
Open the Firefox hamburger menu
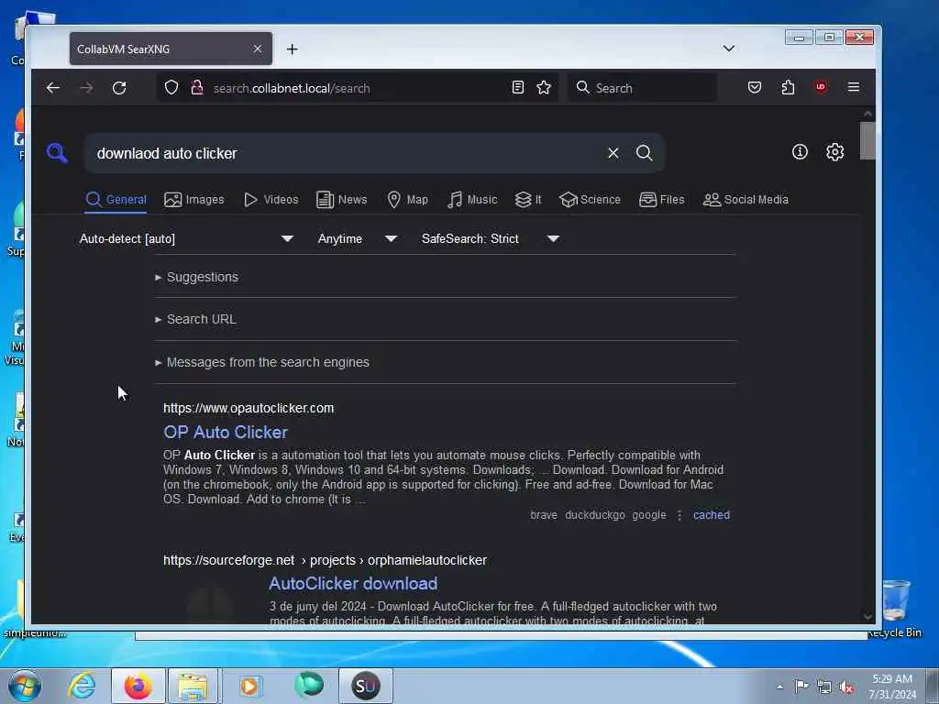tap(854, 87)
